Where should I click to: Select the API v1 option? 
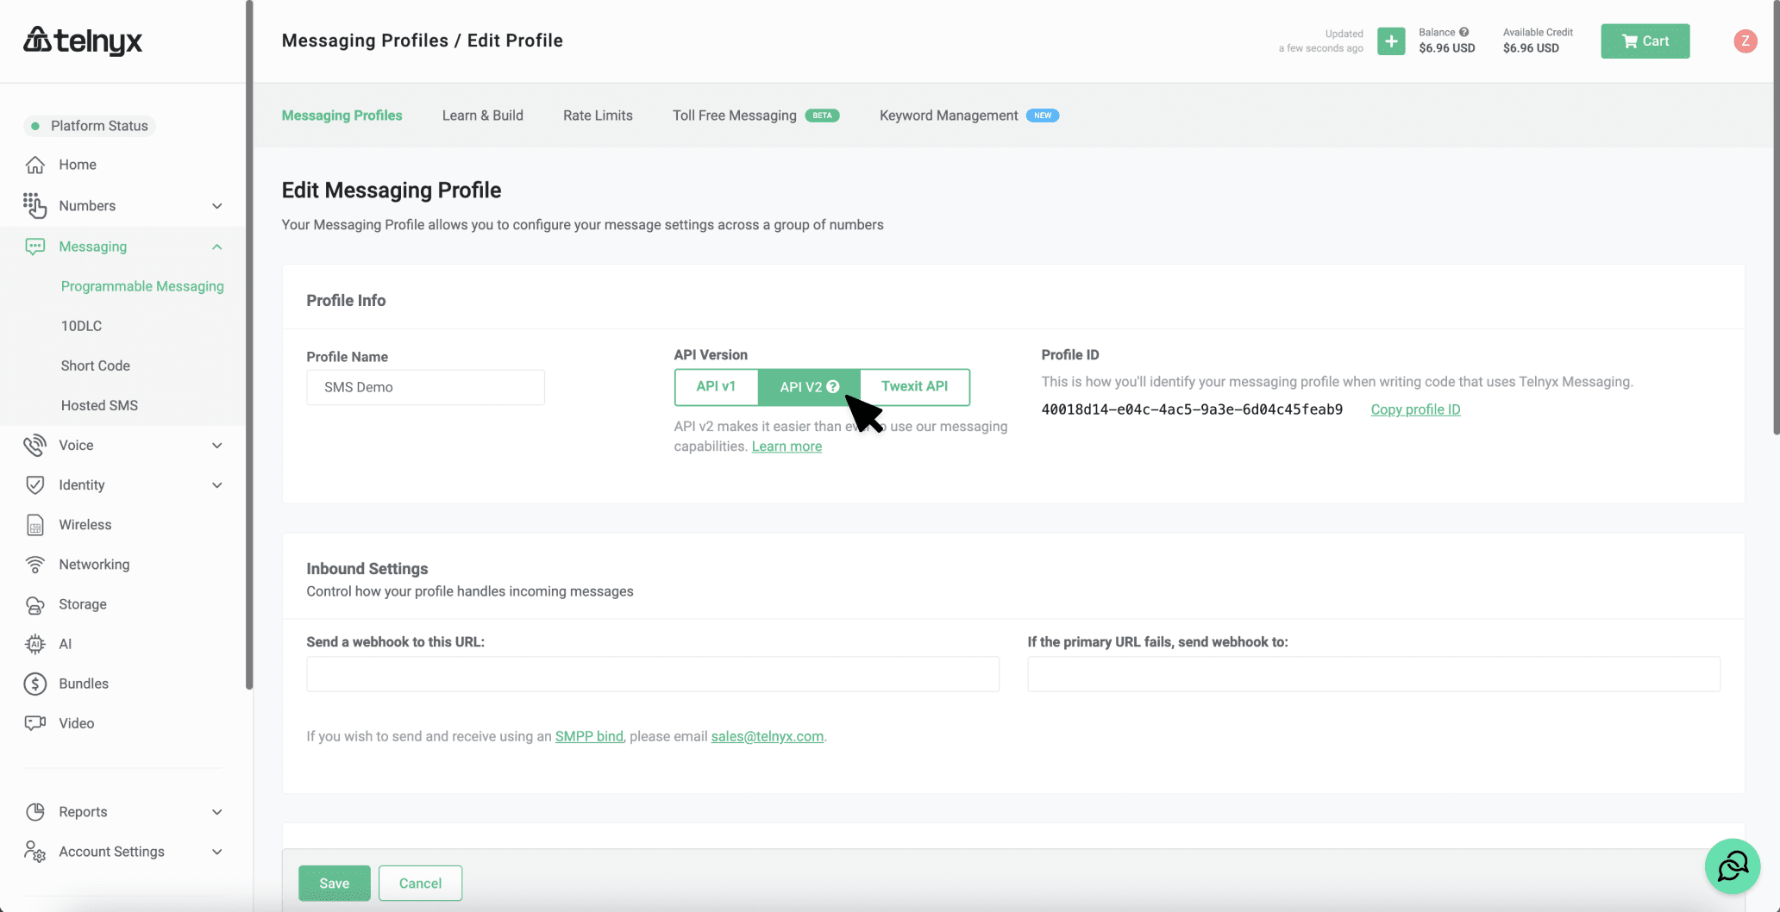click(x=716, y=386)
